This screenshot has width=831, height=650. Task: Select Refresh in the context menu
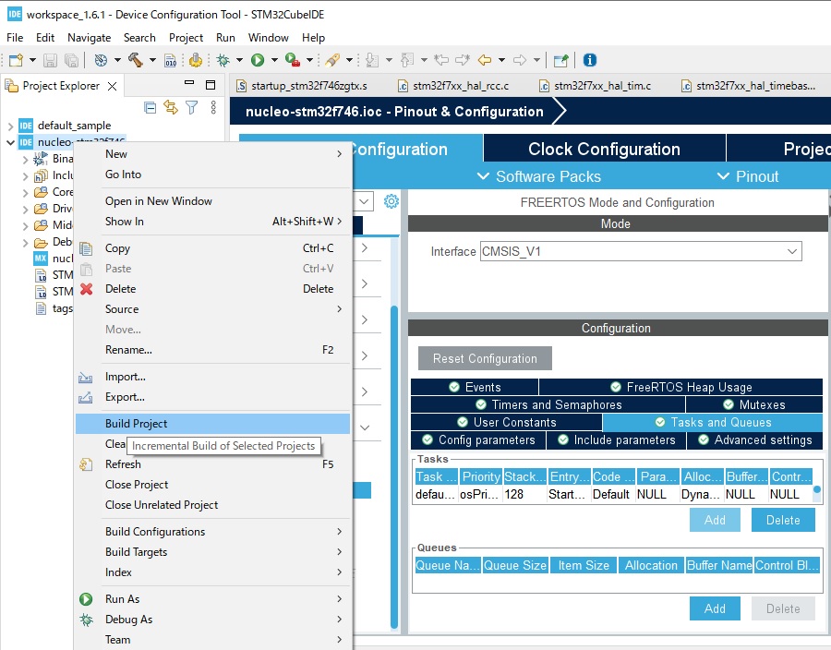click(x=123, y=464)
